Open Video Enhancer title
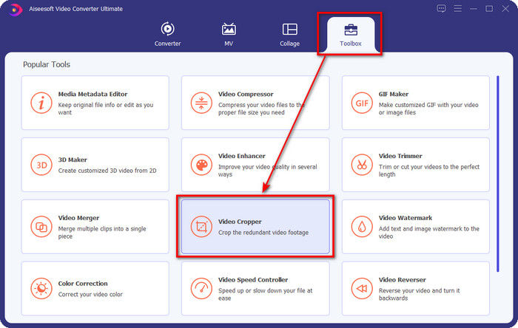518x328 pixels. coord(242,156)
